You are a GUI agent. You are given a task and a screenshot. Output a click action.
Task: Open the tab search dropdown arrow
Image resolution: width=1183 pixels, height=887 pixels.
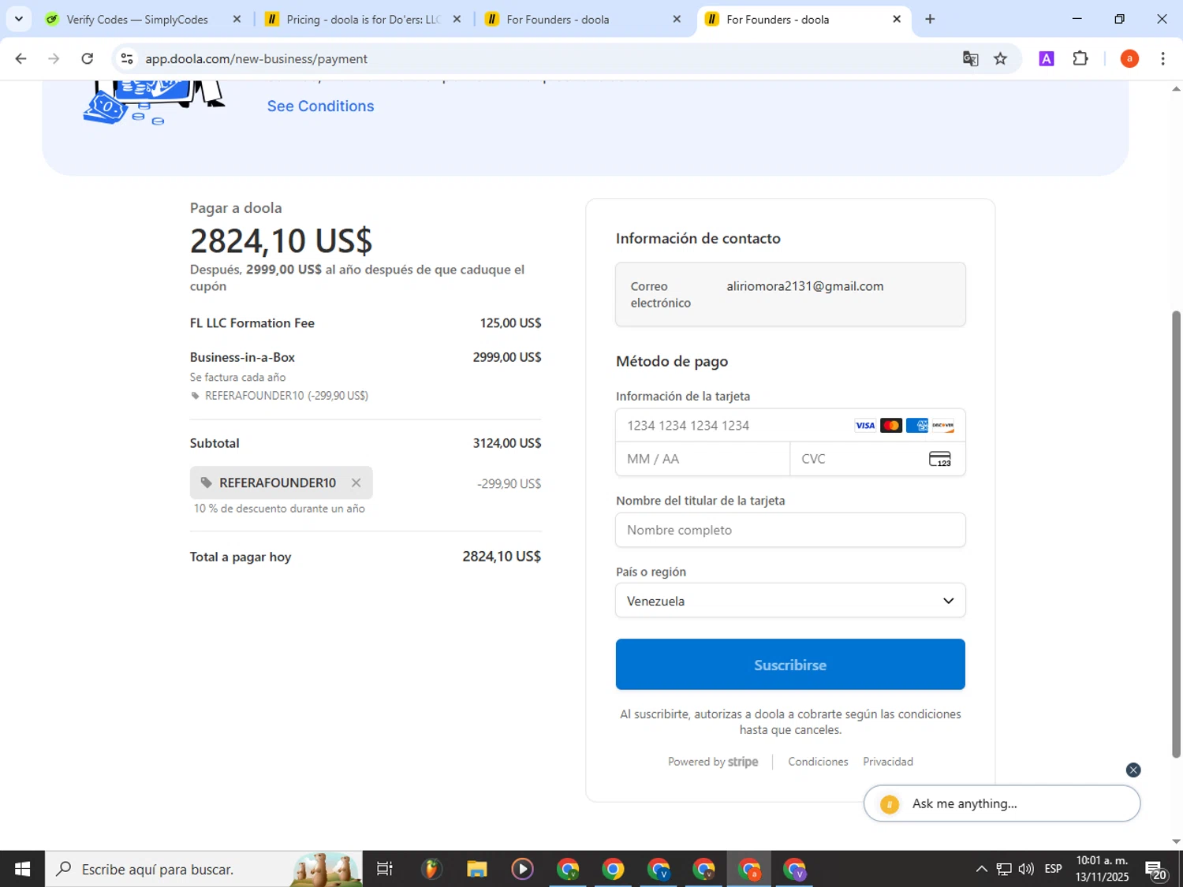click(x=18, y=19)
